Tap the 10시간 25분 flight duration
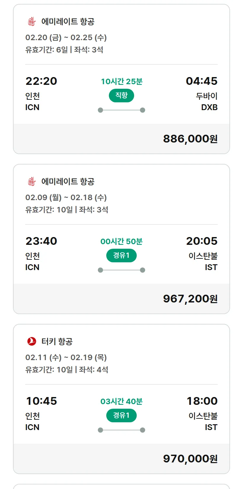The width and height of the screenshot is (243, 489). coord(121,82)
